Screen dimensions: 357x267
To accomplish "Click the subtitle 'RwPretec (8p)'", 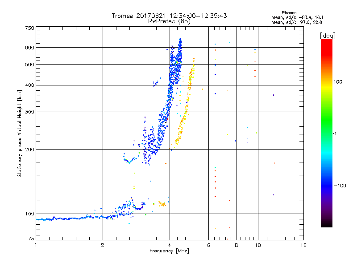I will point(169,21).
